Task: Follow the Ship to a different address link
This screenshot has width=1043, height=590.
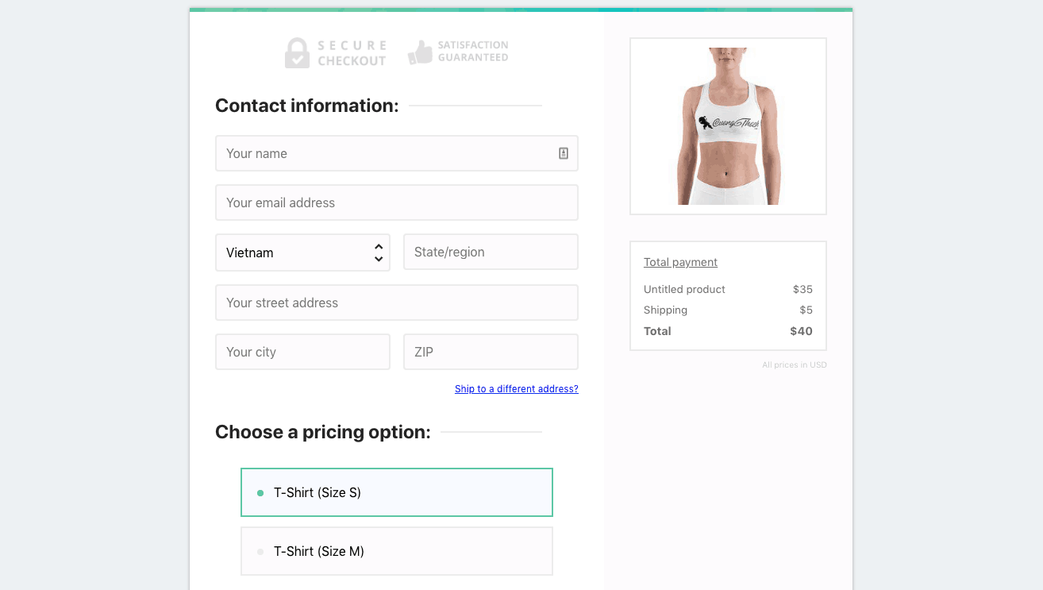Action: click(517, 389)
